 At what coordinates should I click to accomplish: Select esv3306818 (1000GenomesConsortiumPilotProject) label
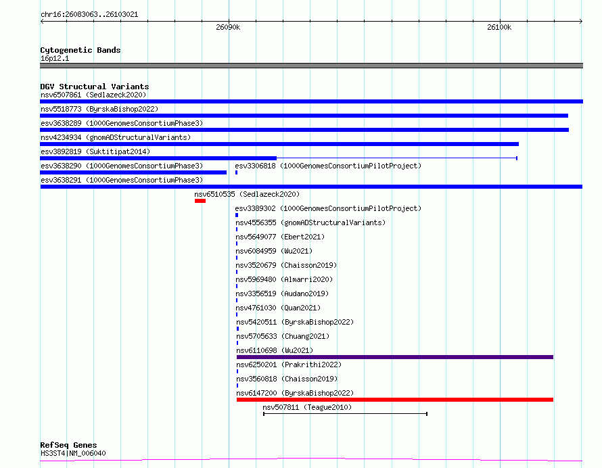point(328,166)
